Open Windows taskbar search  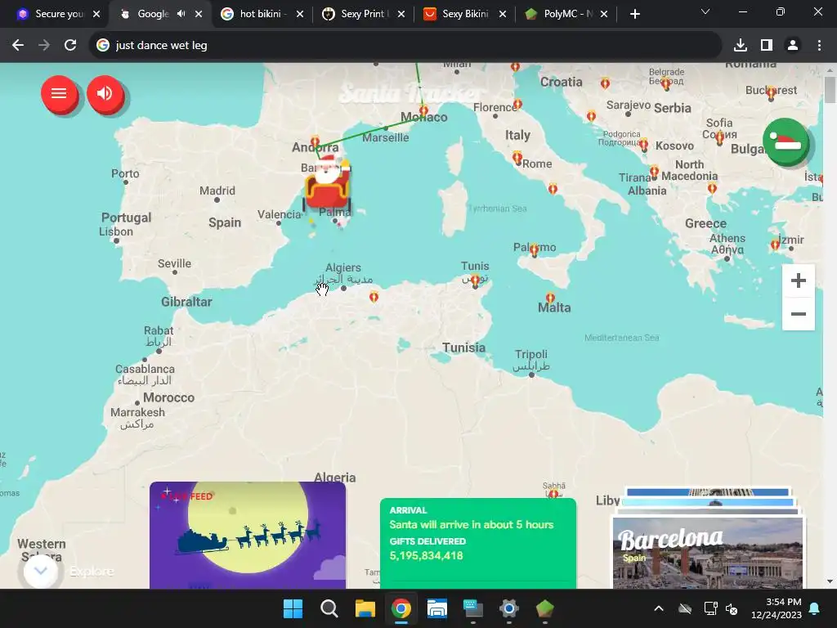329,608
